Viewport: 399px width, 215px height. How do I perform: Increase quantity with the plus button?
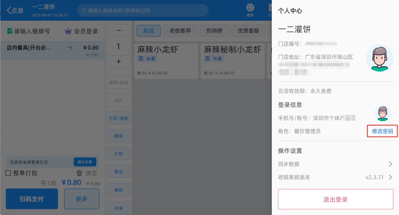(x=118, y=61)
